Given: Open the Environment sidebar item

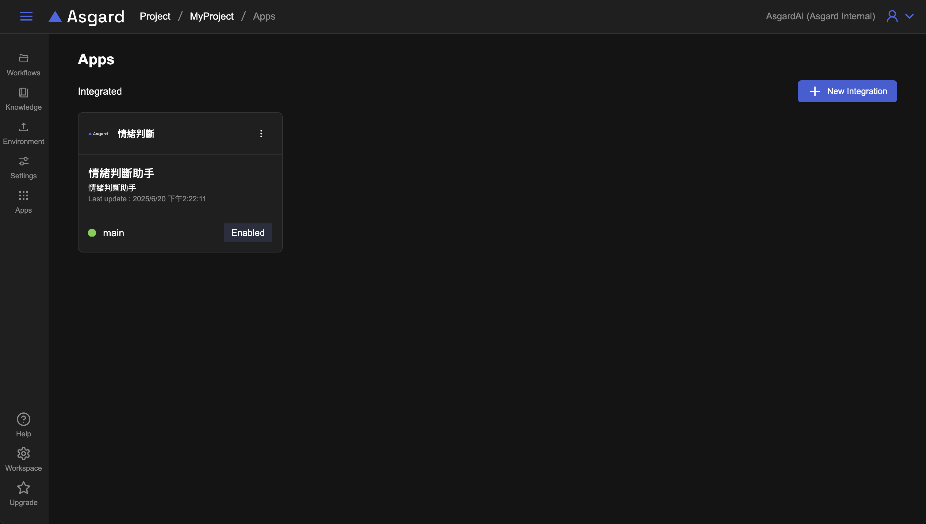Looking at the screenshot, I should pos(23,134).
